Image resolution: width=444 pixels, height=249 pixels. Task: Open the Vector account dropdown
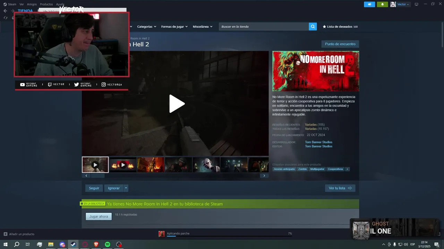pyautogui.click(x=403, y=4)
